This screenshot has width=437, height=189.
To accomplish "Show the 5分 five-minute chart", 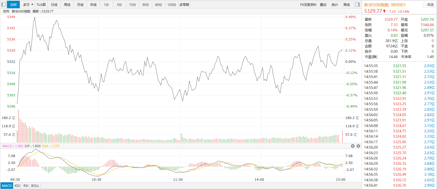I will [x=119, y=5].
